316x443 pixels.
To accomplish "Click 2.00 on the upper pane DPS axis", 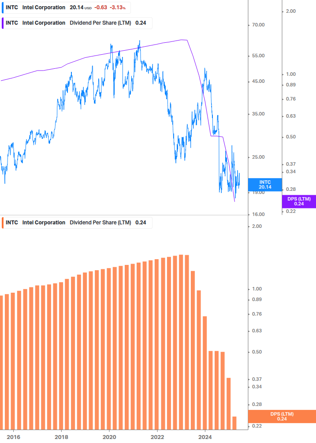I will coord(291,11).
